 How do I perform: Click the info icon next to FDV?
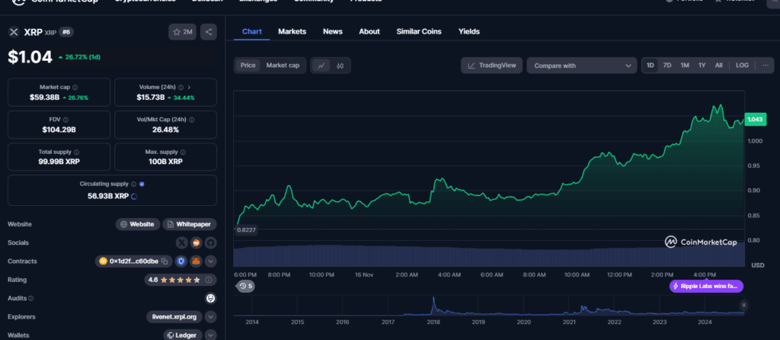click(x=66, y=120)
